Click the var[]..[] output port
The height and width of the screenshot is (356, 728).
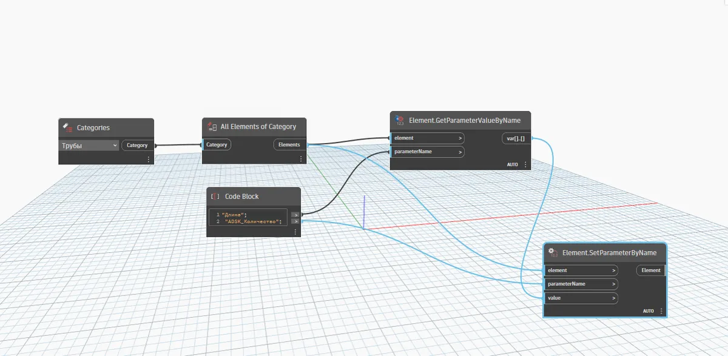516,138
